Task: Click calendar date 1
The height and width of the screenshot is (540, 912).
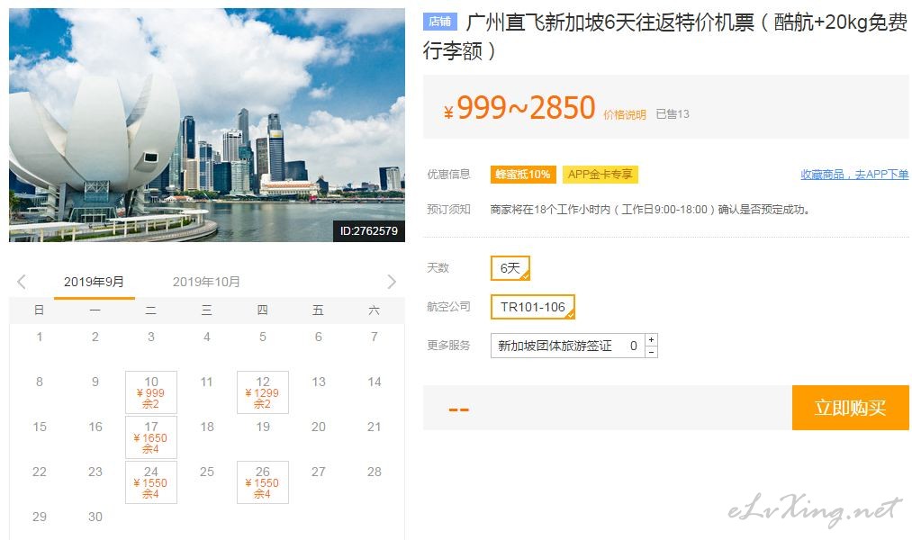Action: tap(40, 337)
